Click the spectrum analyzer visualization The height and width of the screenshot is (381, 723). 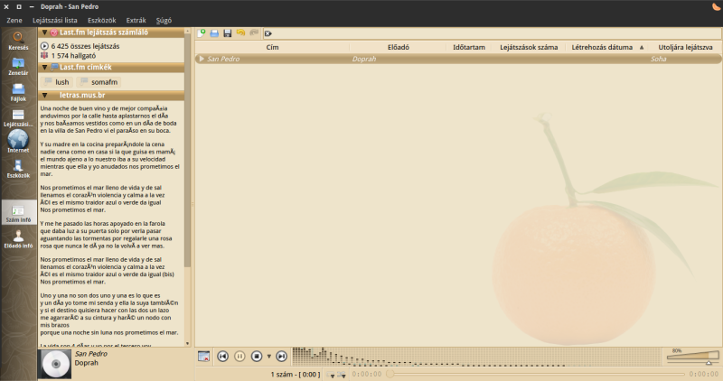pyautogui.click(x=476, y=357)
